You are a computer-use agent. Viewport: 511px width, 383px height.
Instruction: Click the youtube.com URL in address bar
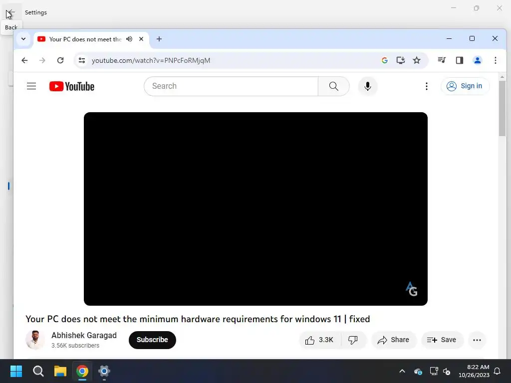click(151, 60)
